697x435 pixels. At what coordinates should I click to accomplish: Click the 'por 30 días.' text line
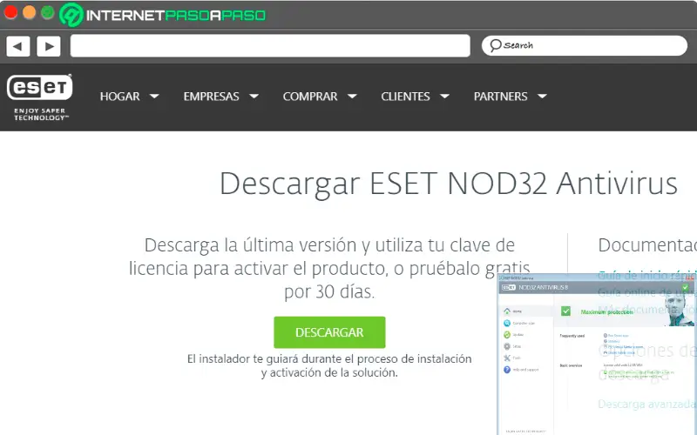click(329, 291)
